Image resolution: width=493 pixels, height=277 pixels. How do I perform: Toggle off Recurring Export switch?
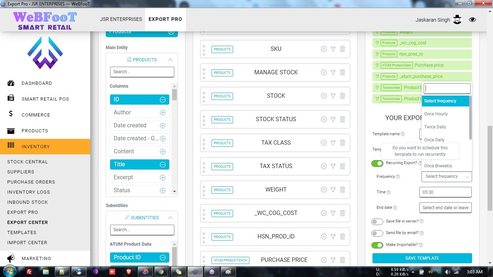point(377,163)
